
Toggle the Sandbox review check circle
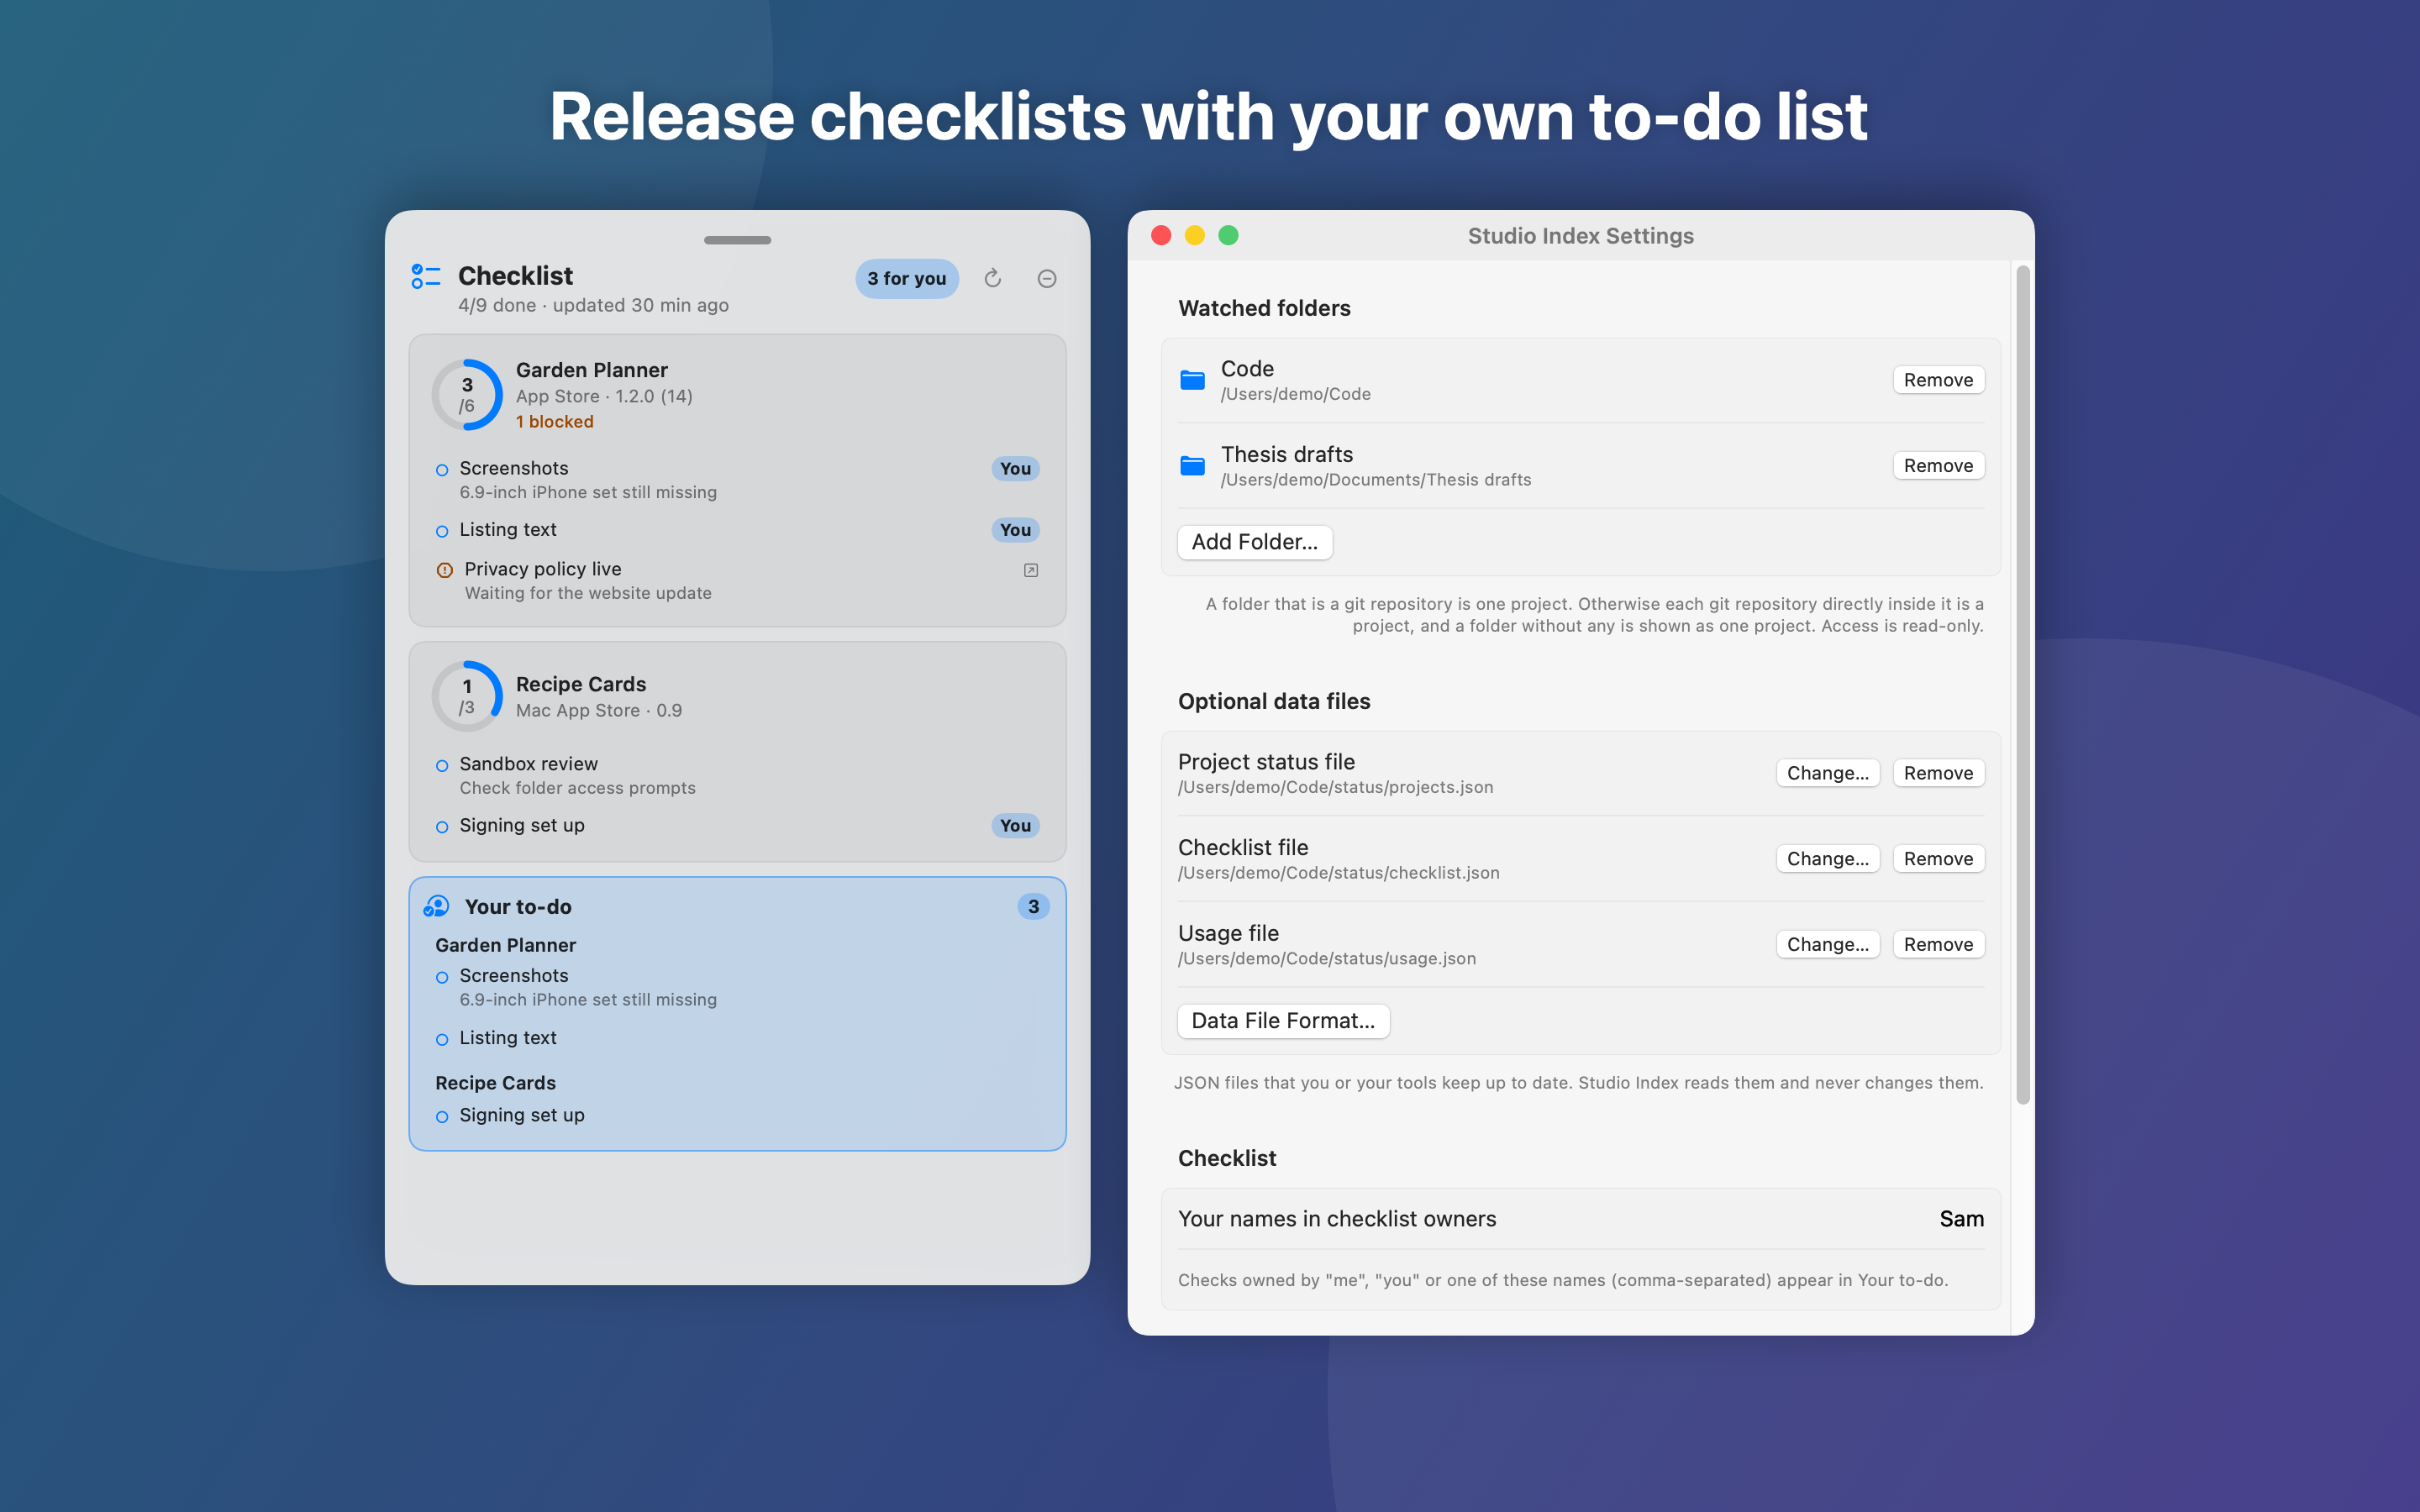[442, 766]
